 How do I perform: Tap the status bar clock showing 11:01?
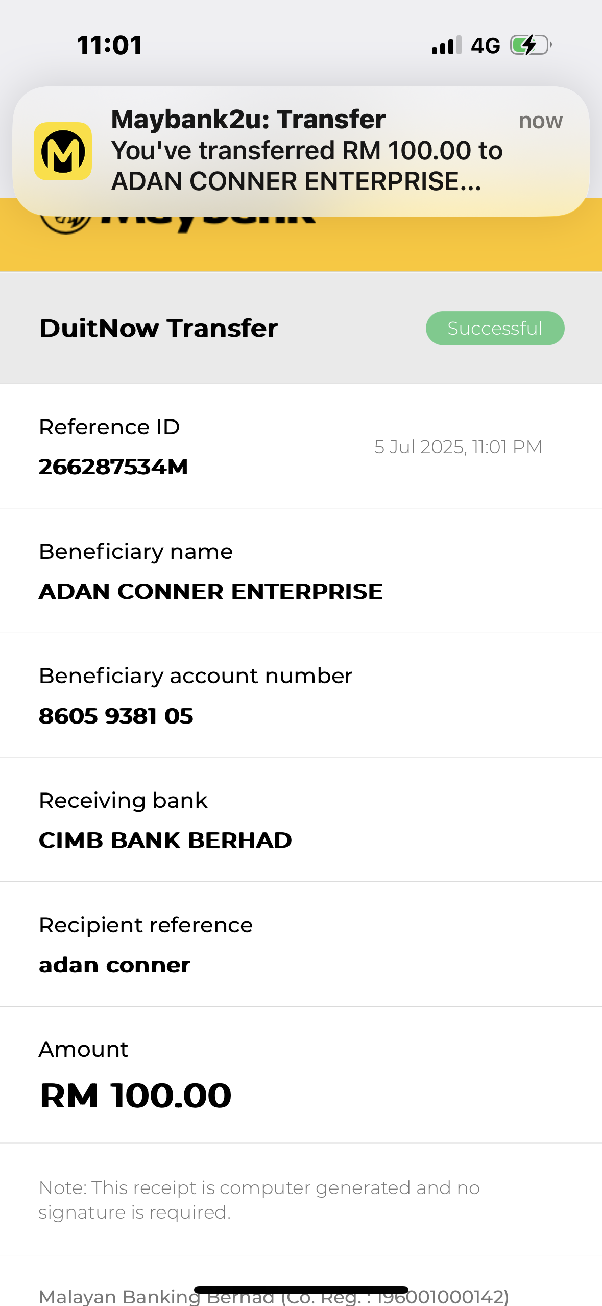pyautogui.click(x=110, y=45)
